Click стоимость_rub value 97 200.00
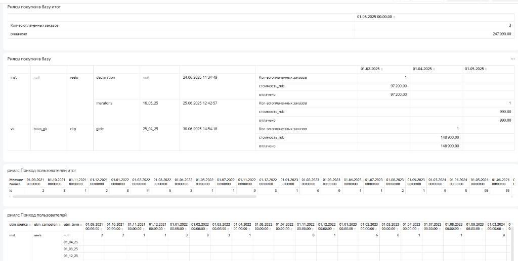 399,86
